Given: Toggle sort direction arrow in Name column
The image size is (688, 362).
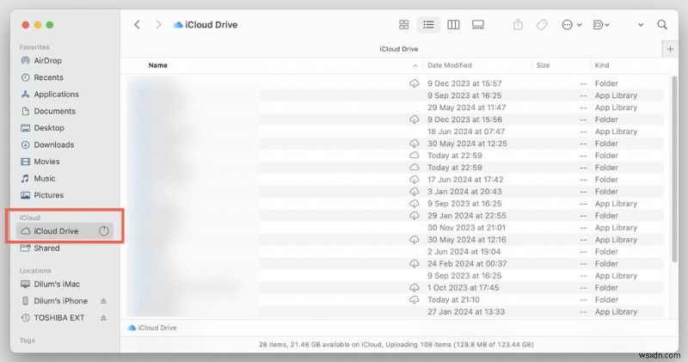Looking at the screenshot, I should (415, 65).
